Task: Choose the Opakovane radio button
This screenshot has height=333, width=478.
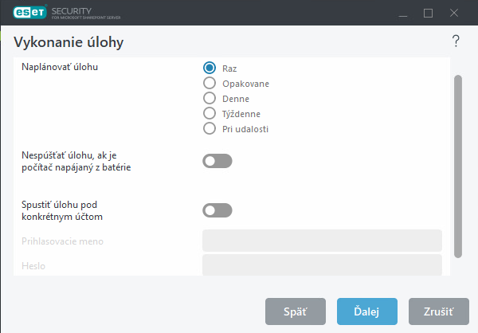Action: coord(210,83)
